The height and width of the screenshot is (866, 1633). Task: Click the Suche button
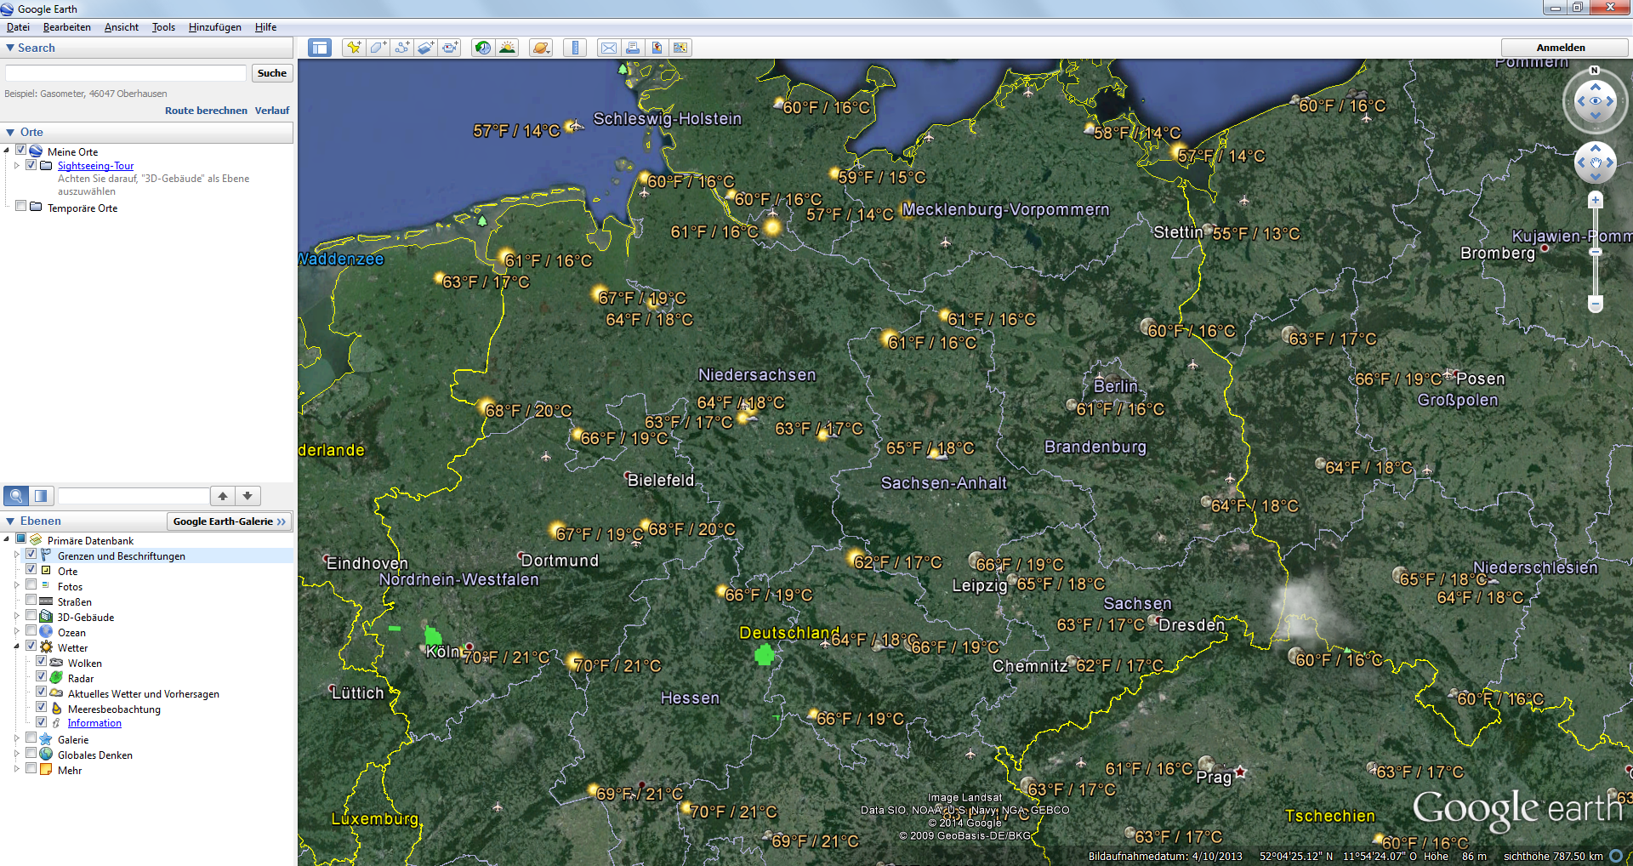pyautogui.click(x=272, y=73)
